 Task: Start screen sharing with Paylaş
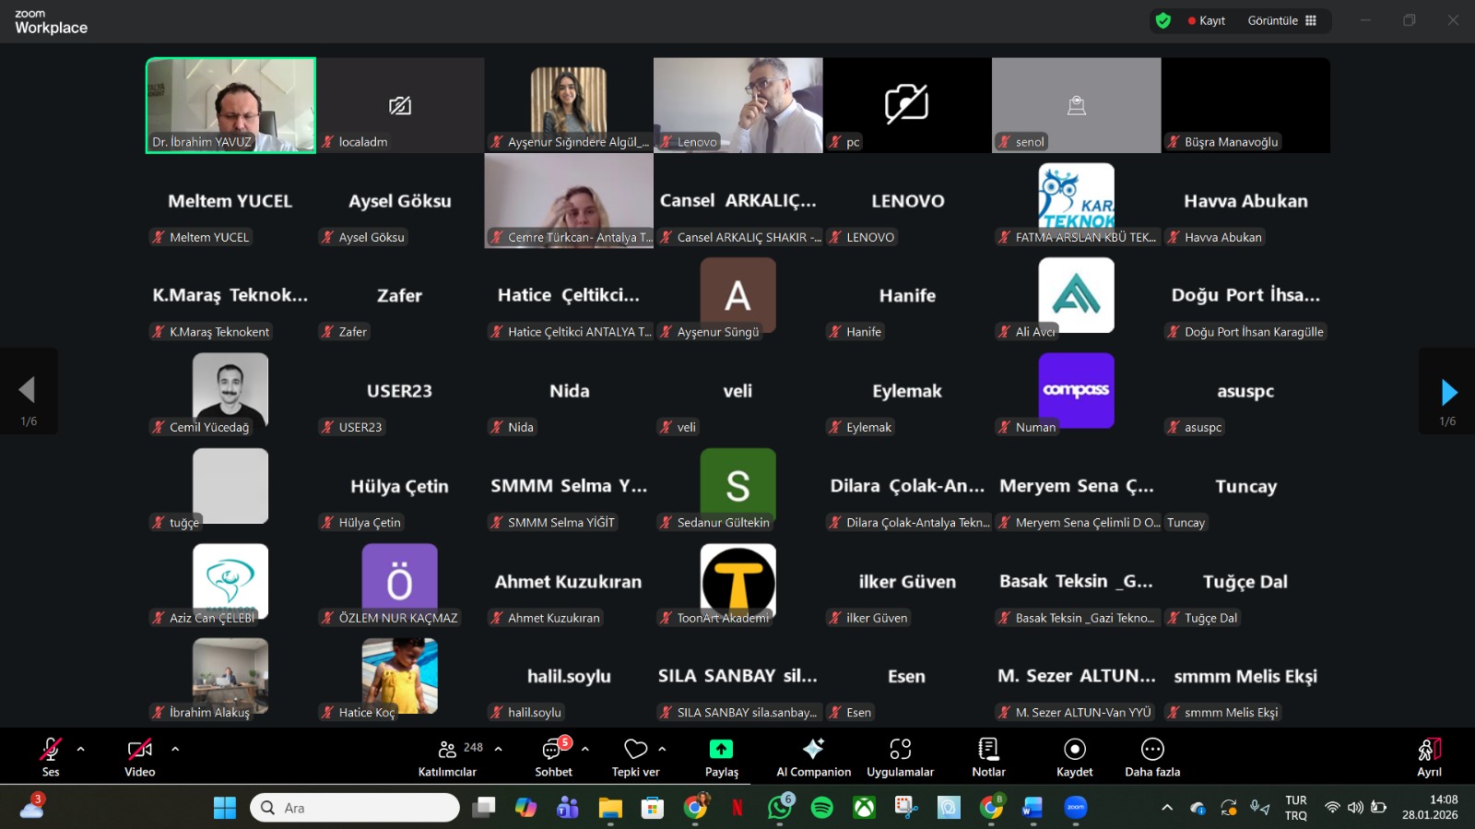(x=721, y=757)
